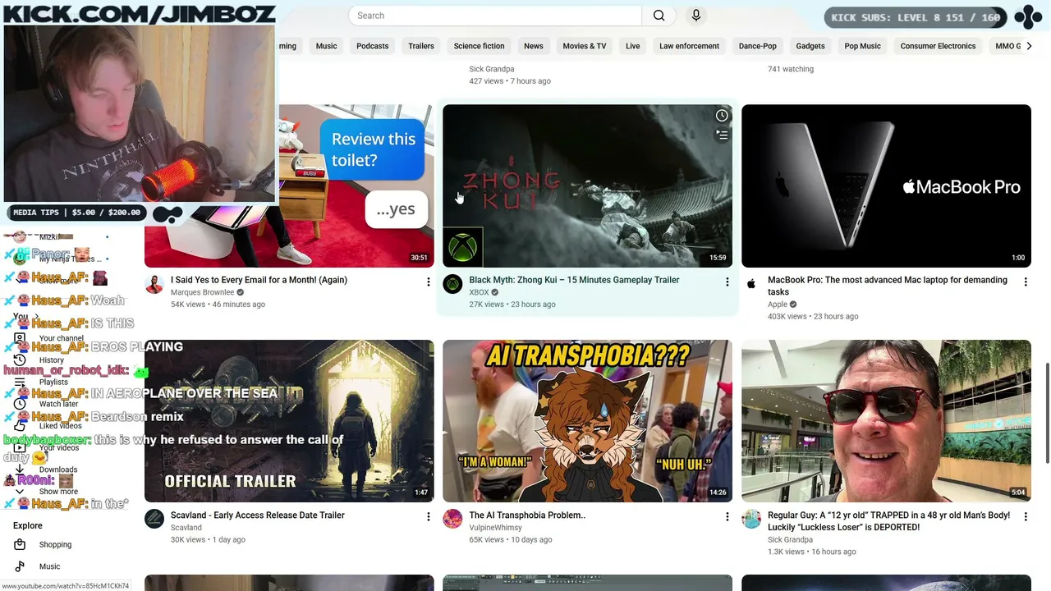The width and height of the screenshot is (1051, 591).
Task: Click Watch later clock on Zhong Kui thumbnail
Action: 722,116
